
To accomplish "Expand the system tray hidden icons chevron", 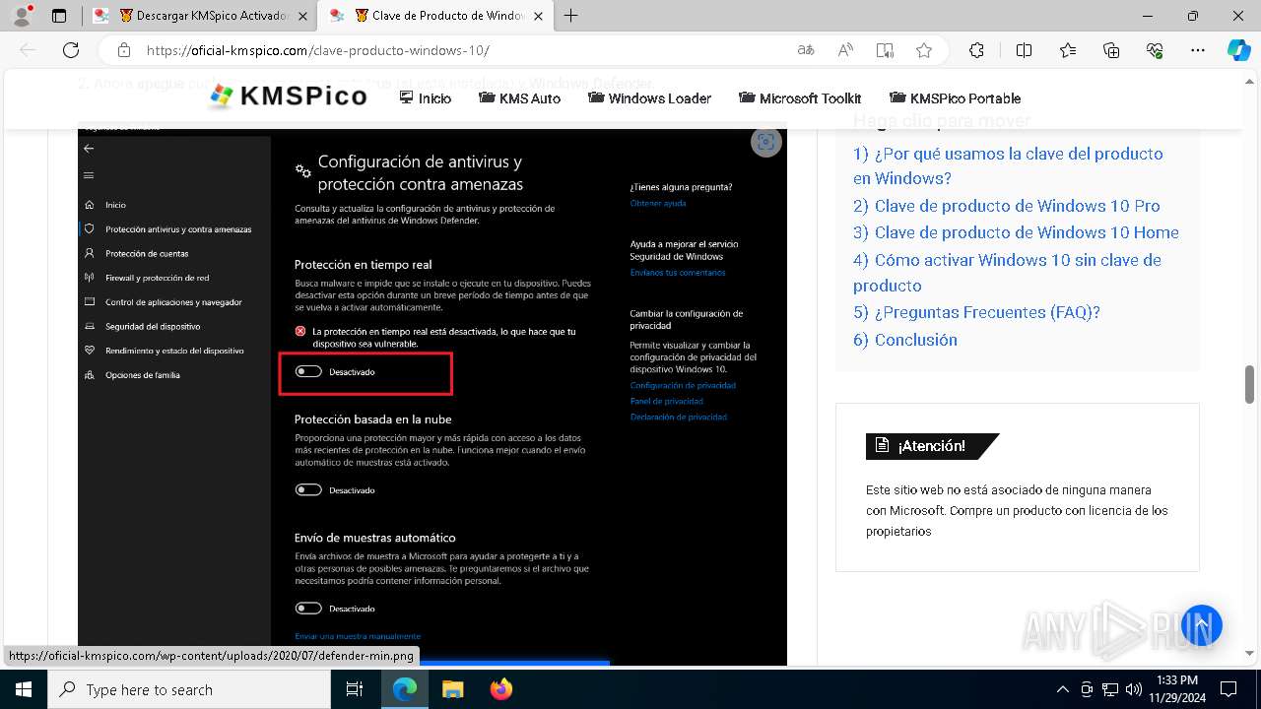I will pyautogui.click(x=1062, y=689).
